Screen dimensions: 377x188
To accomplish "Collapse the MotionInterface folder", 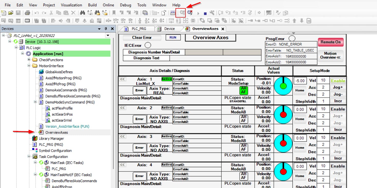I will pyautogui.click(x=29, y=66).
